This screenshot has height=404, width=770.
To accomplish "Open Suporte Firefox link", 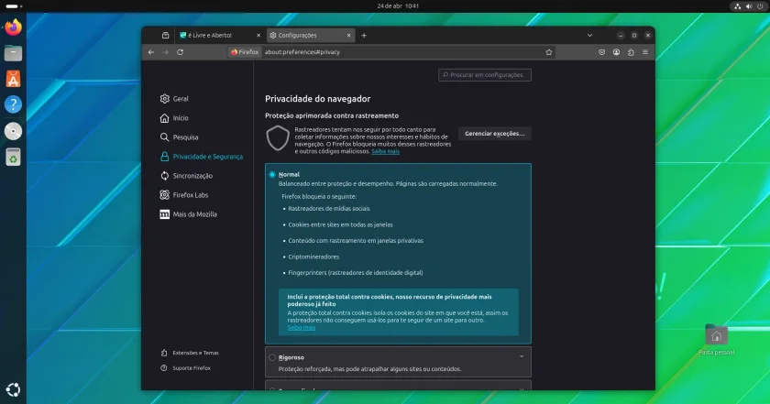I will click(x=185, y=368).
